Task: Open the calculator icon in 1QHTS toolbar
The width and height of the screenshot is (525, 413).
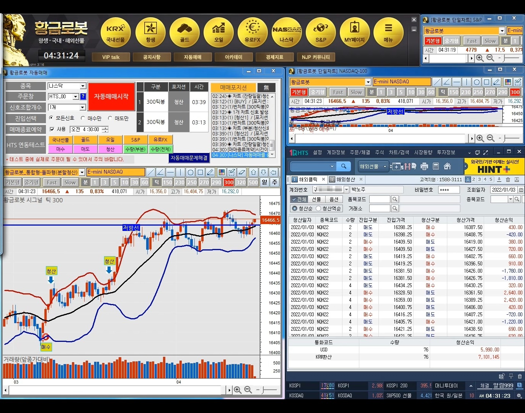Action: click(x=435, y=166)
